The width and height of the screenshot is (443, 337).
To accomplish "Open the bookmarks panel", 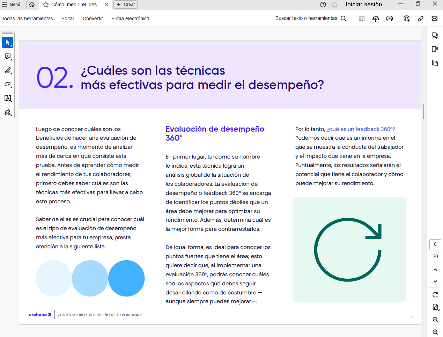I will (435, 49).
